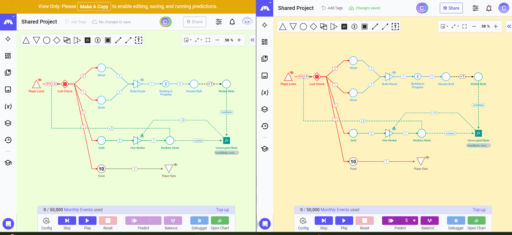This screenshot has width=512, height=235.
Task: Toggle Debugger in the left pane
Action: pyautogui.click(x=199, y=223)
